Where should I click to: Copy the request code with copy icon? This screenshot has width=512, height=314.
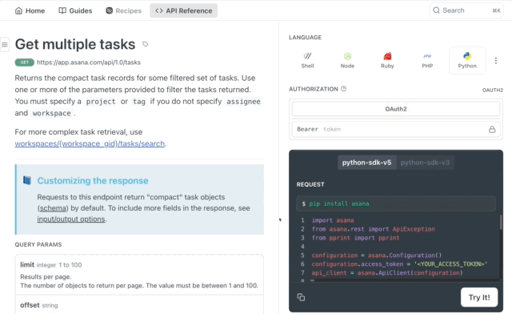[301, 297]
